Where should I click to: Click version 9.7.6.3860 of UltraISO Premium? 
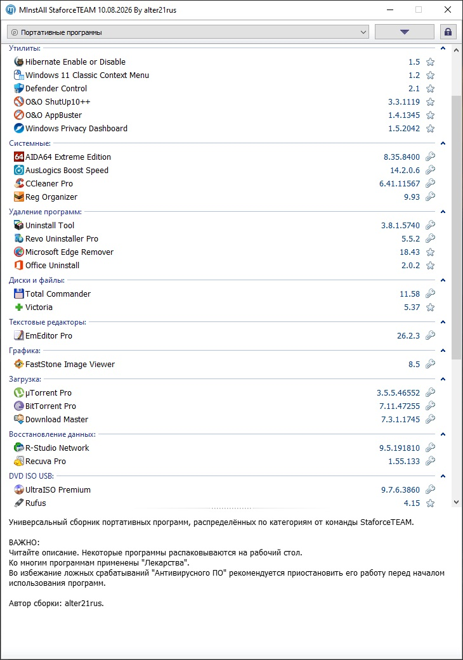(x=400, y=490)
